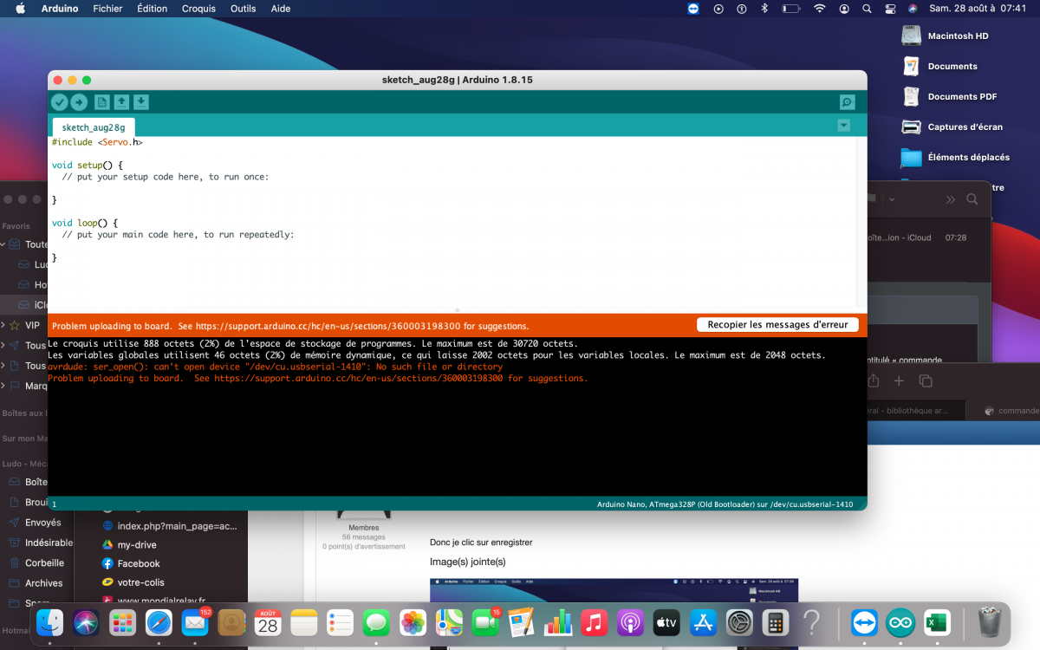Click the Arduino icon in the Dock

coord(901,622)
